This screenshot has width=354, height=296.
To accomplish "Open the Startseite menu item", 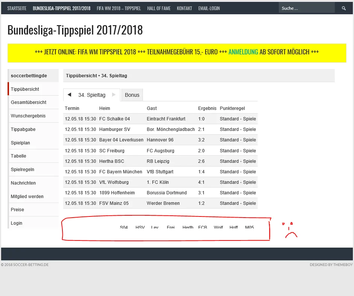I will [17, 8].
